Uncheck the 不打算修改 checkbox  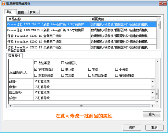35,69
